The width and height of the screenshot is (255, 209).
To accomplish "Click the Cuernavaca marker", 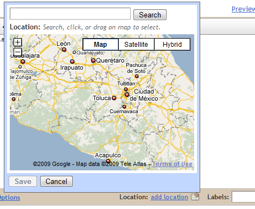I will pos(124,107).
